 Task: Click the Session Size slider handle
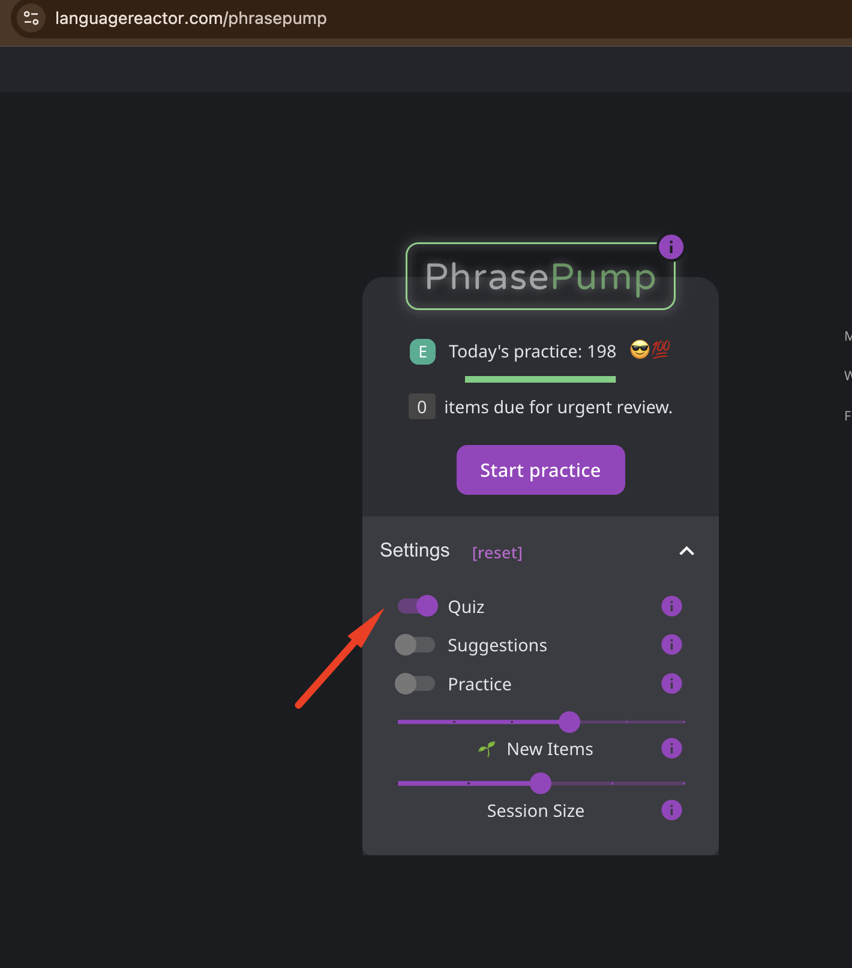[541, 783]
